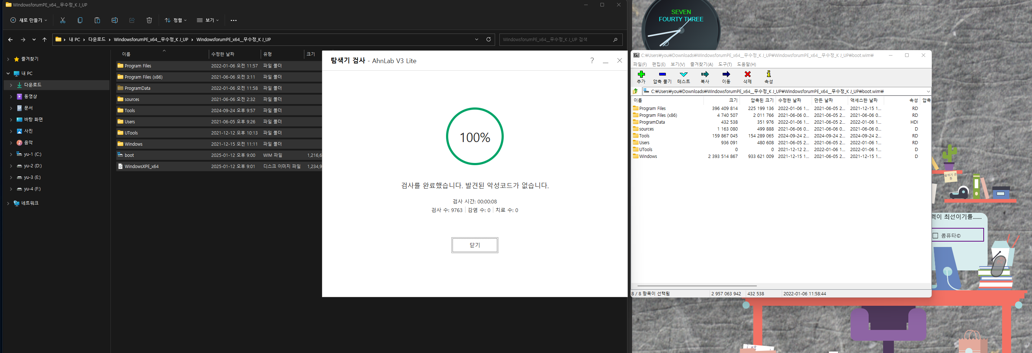This screenshot has height=353, width=1032.
Task: Click Explorer cut (scissors) icon
Action: point(62,20)
